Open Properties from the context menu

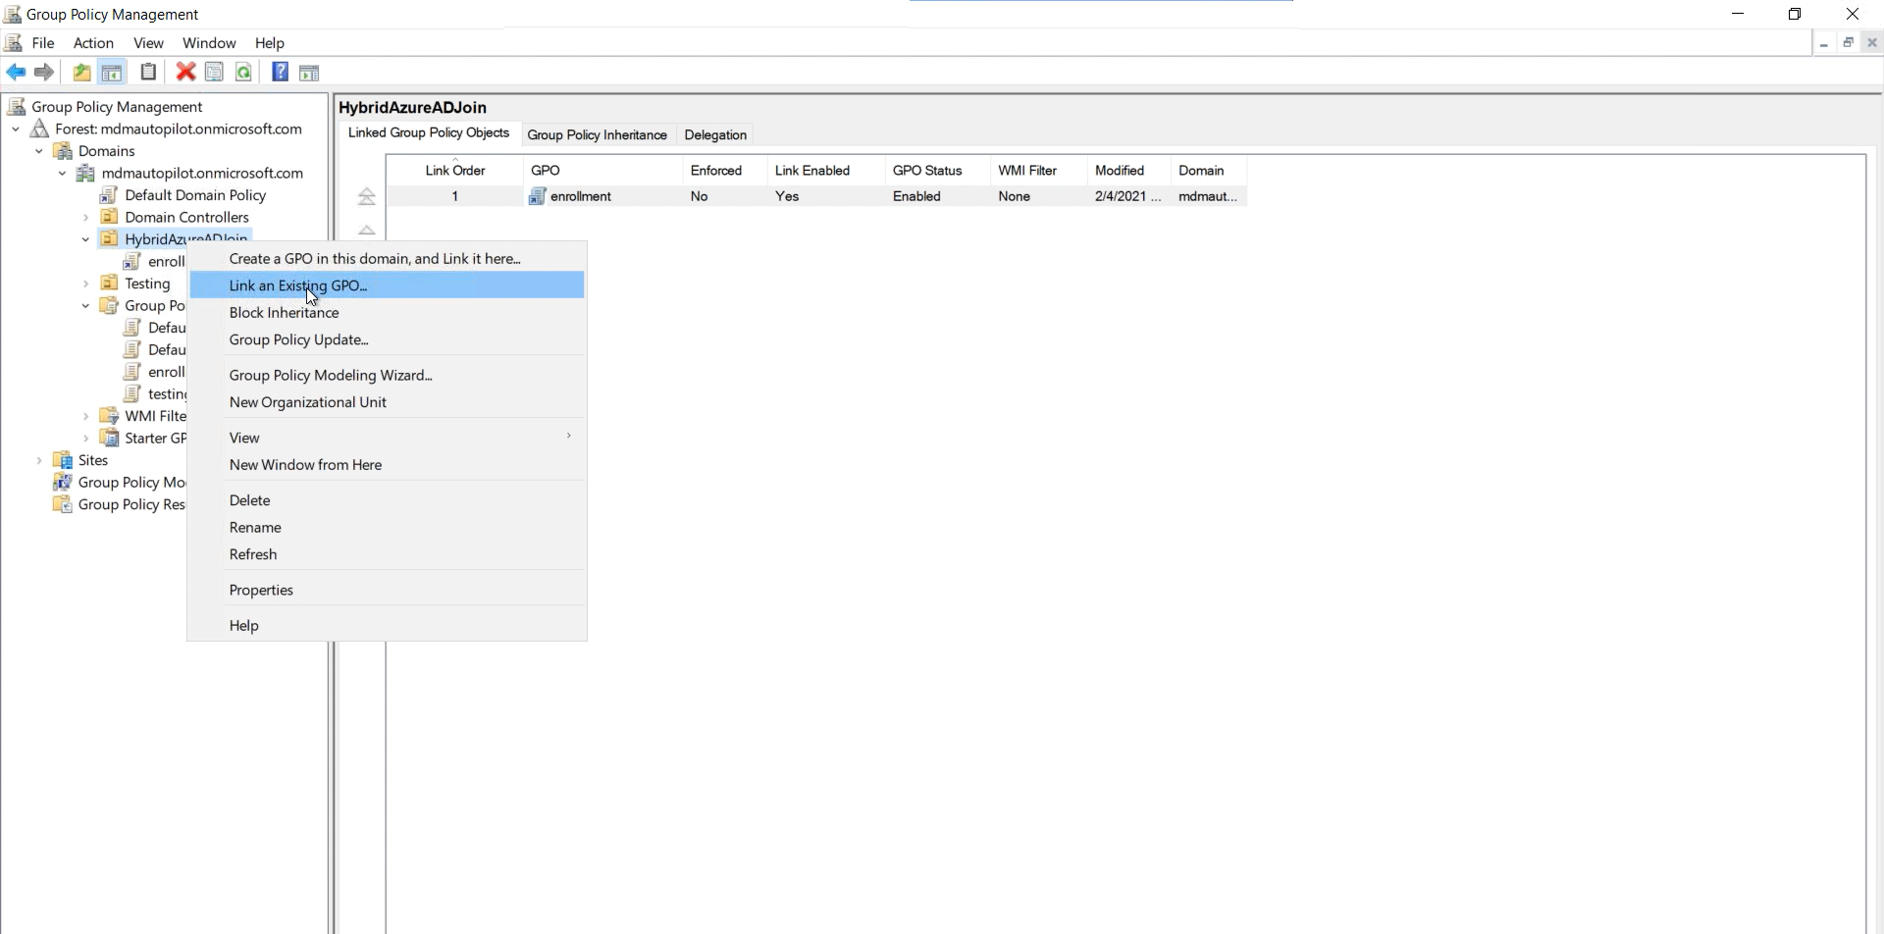388,590
